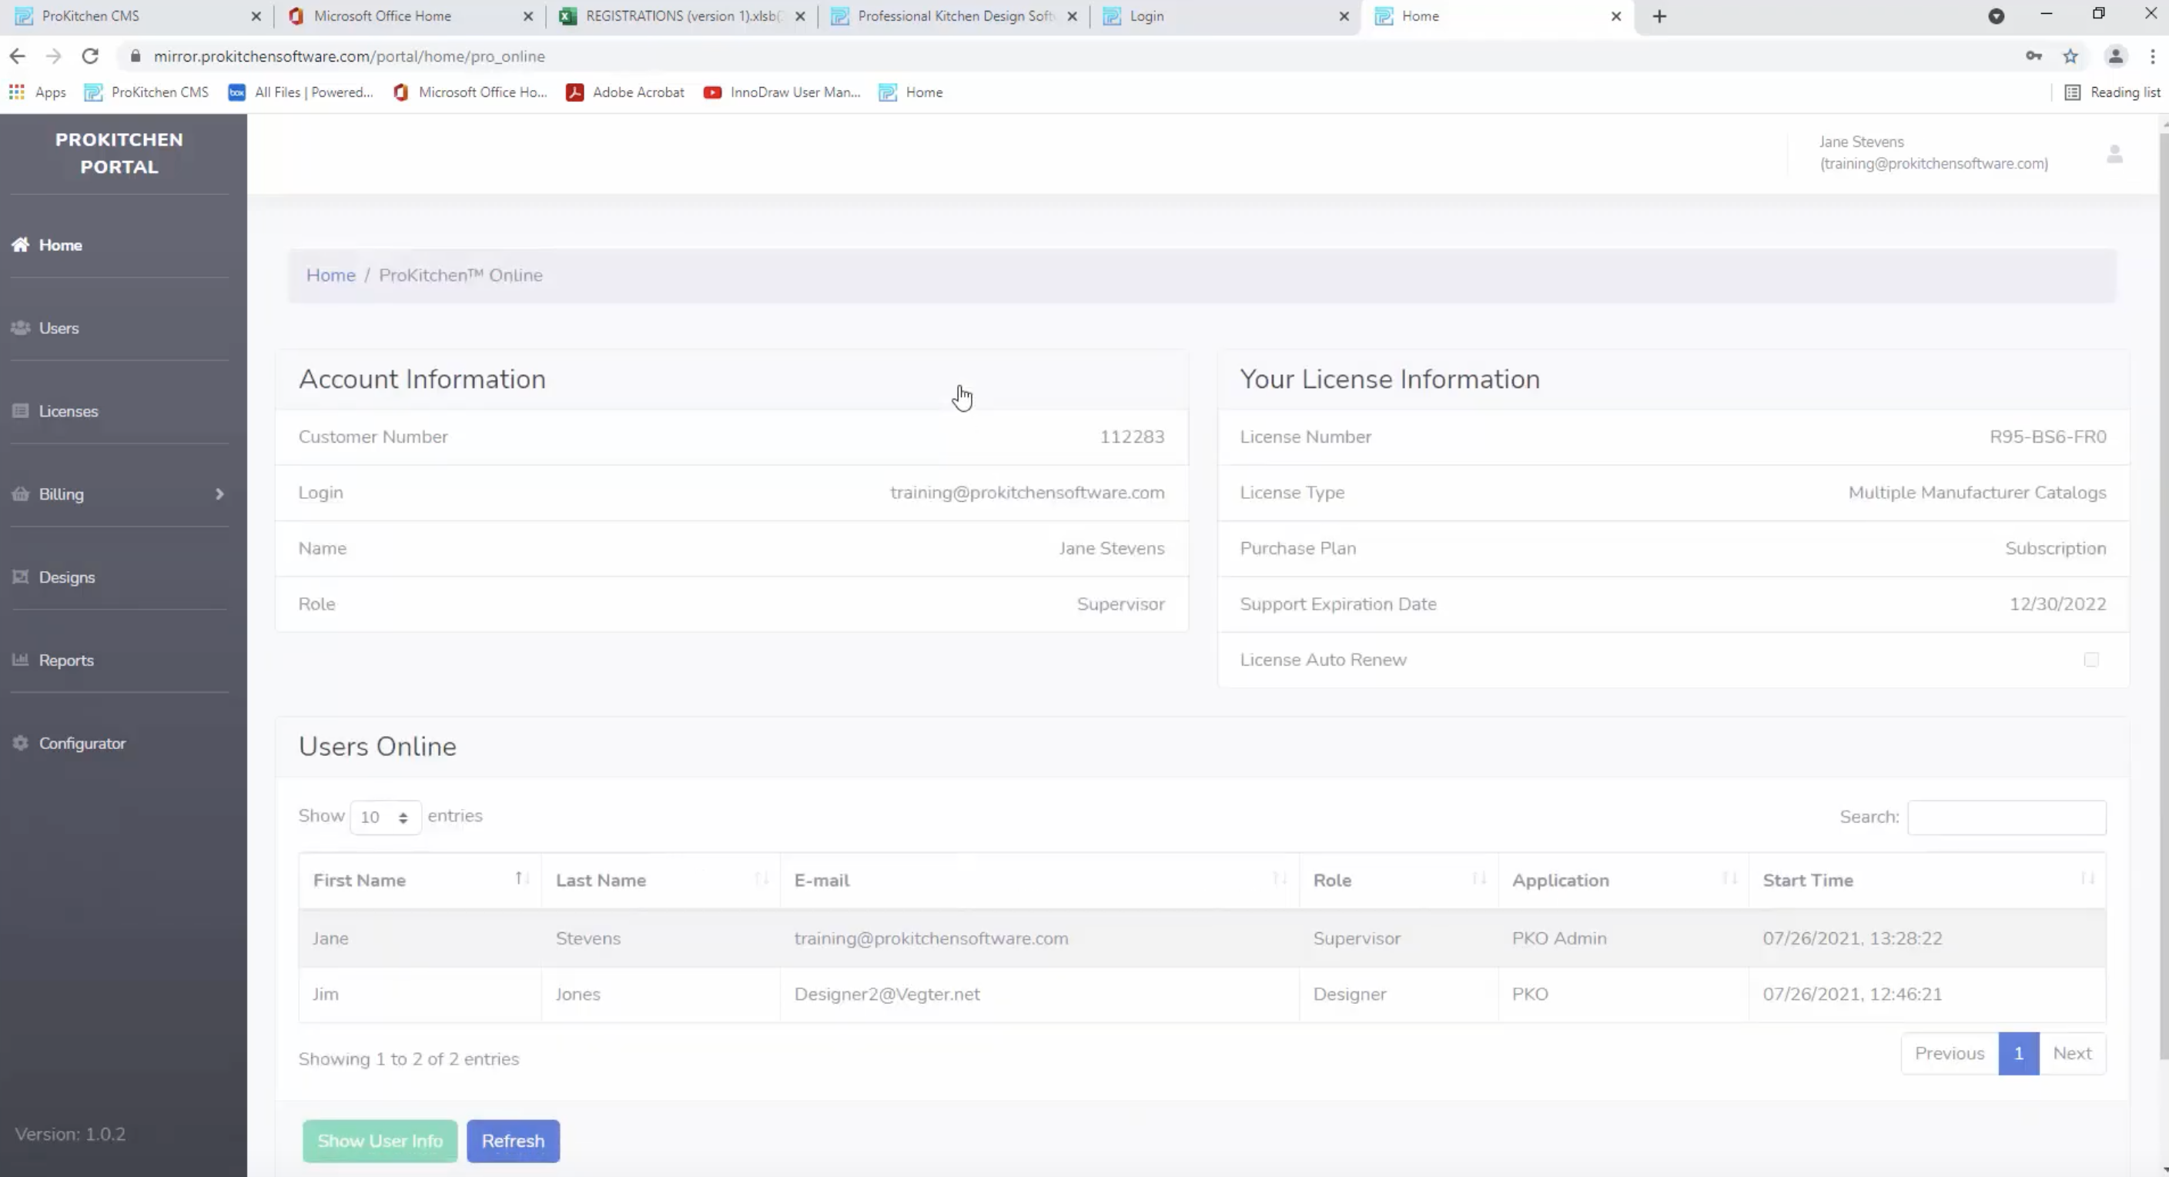The height and width of the screenshot is (1177, 2169).
Task: Open the All Files Box bookmark
Action: coord(300,92)
